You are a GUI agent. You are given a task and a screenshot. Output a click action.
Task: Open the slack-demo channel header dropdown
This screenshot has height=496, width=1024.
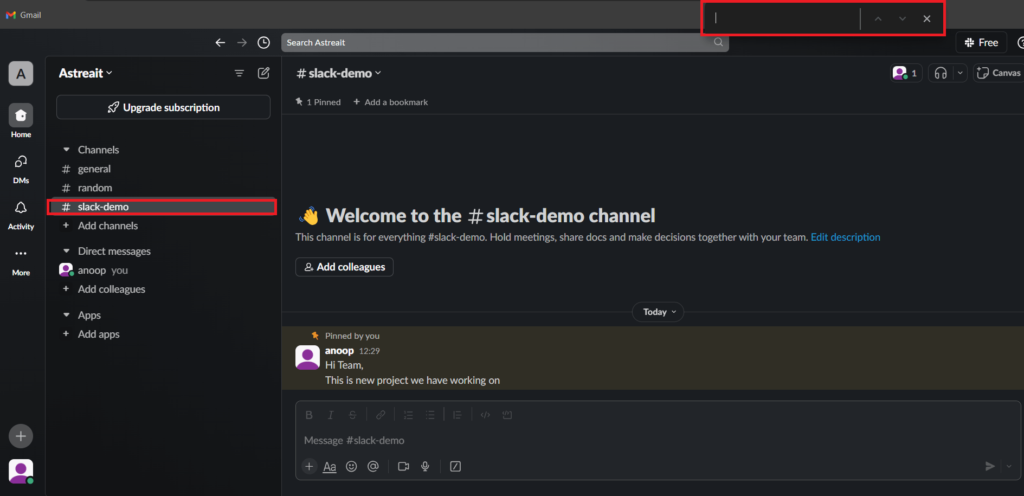[337, 73]
